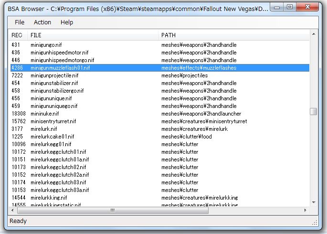Select file minigunprojectile.nif
The width and height of the screenshot is (327, 234).
click(54, 75)
